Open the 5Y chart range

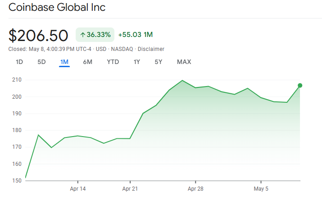point(159,62)
